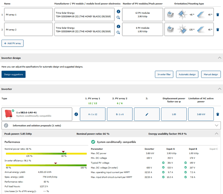Click magnifier search icon for PV array 2
The image size is (223, 194).
pyautogui.click(x=118, y=32)
